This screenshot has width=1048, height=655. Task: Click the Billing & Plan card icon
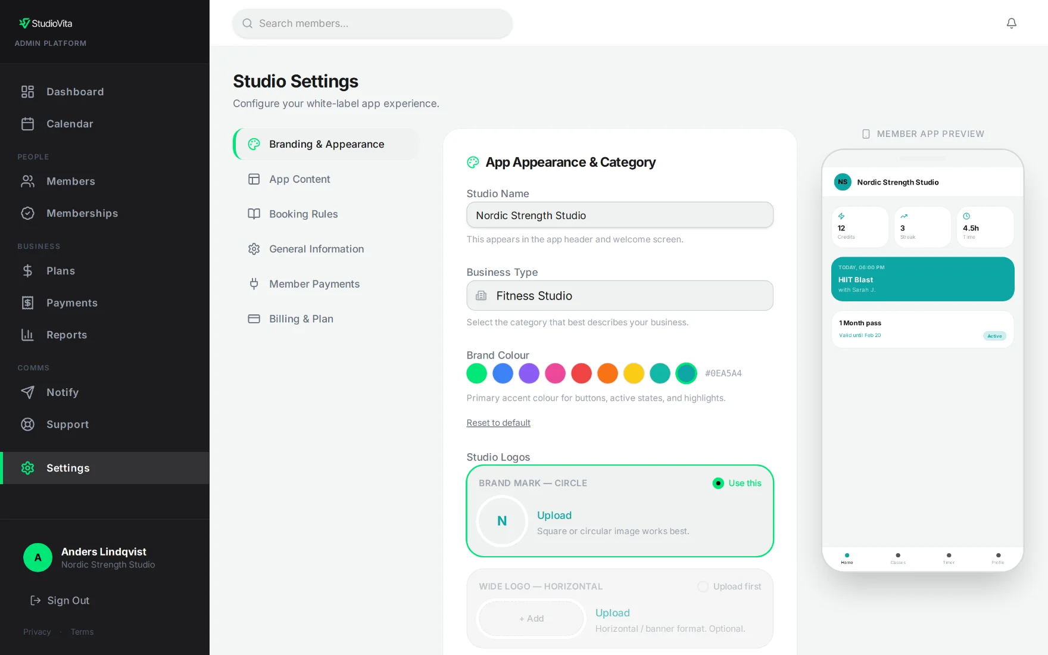(x=254, y=319)
